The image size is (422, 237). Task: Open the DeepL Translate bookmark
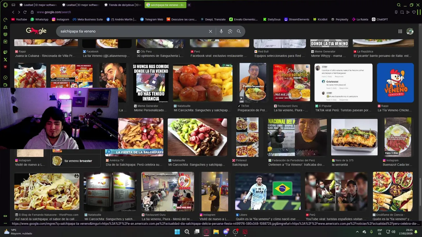click(x=213, y=19)
